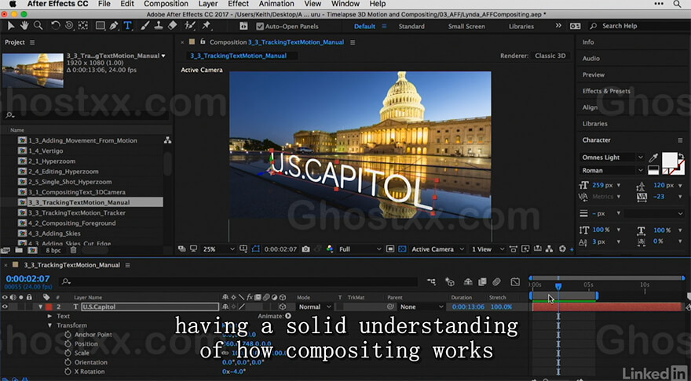The height and width of the screenshot is (381, 691).
Task: Enable motion blur for timeline
Action: tap(496, 281)
